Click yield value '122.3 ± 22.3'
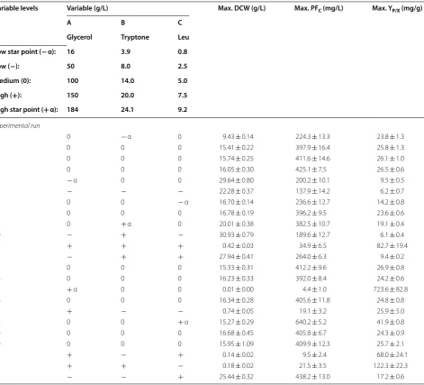Screen dimensions: 424x385 391,366
